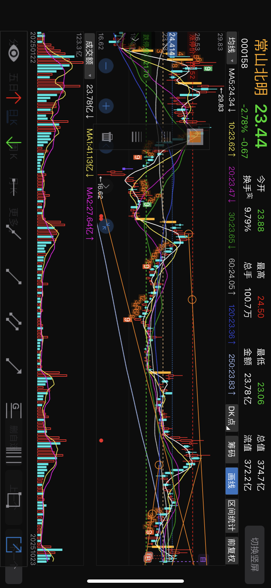Select the parallel channel drawing tool
271x588 pixels.
(x=13, y=321)
